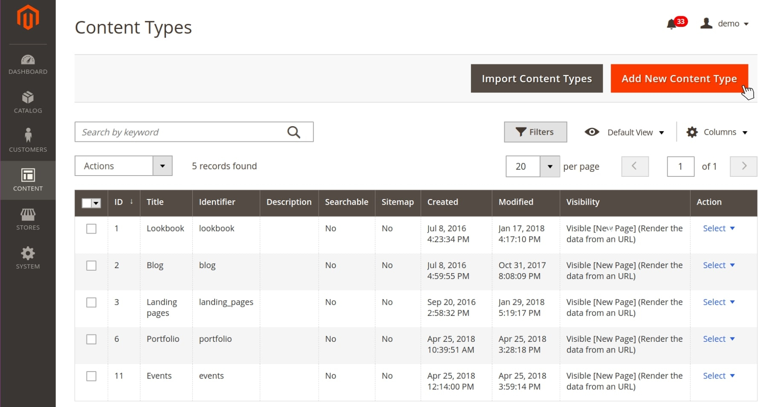Expand the Actions dropdown

(123, 166)
